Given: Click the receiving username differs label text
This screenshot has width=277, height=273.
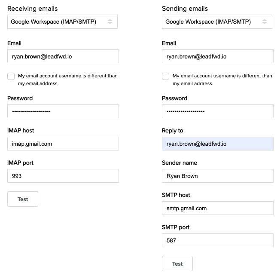Looking at the screenshot, I should (x=68, y=80).
